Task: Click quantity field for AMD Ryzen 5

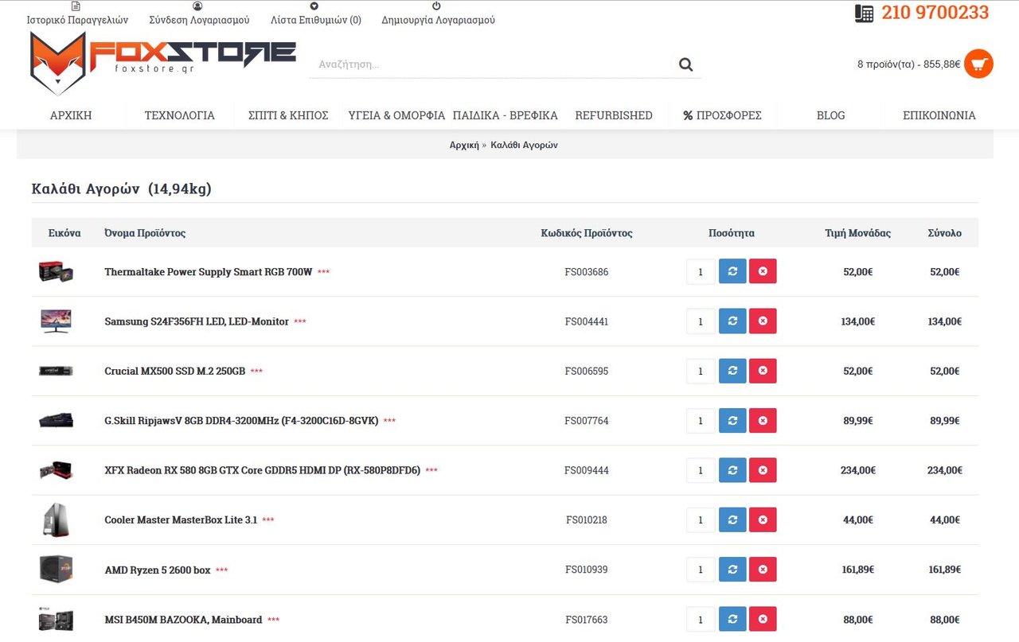Action: point(701,570)
